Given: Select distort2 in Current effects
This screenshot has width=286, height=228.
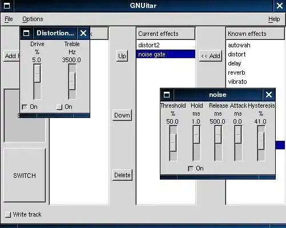Looking at the screenshot, I should coord(166,45).
